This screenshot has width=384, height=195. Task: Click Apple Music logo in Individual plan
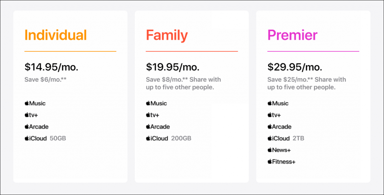[35, 103]
